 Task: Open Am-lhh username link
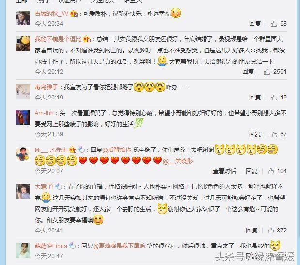pyautogui.click(x=44, y=113)
